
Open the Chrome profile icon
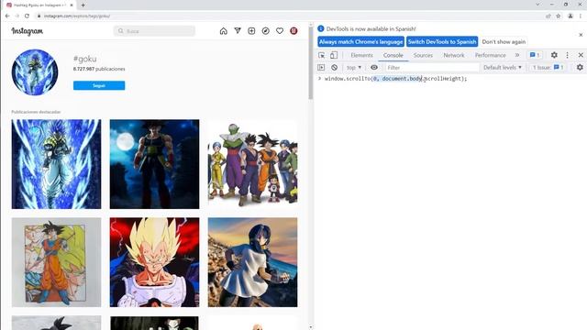570,16
